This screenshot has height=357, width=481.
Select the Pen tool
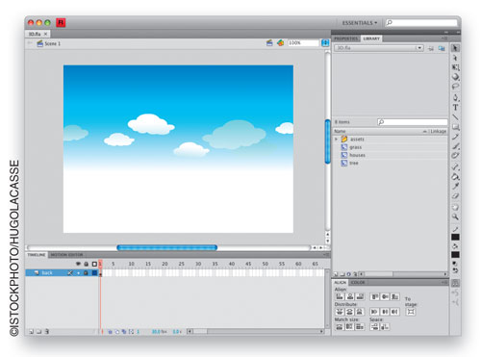455,97
